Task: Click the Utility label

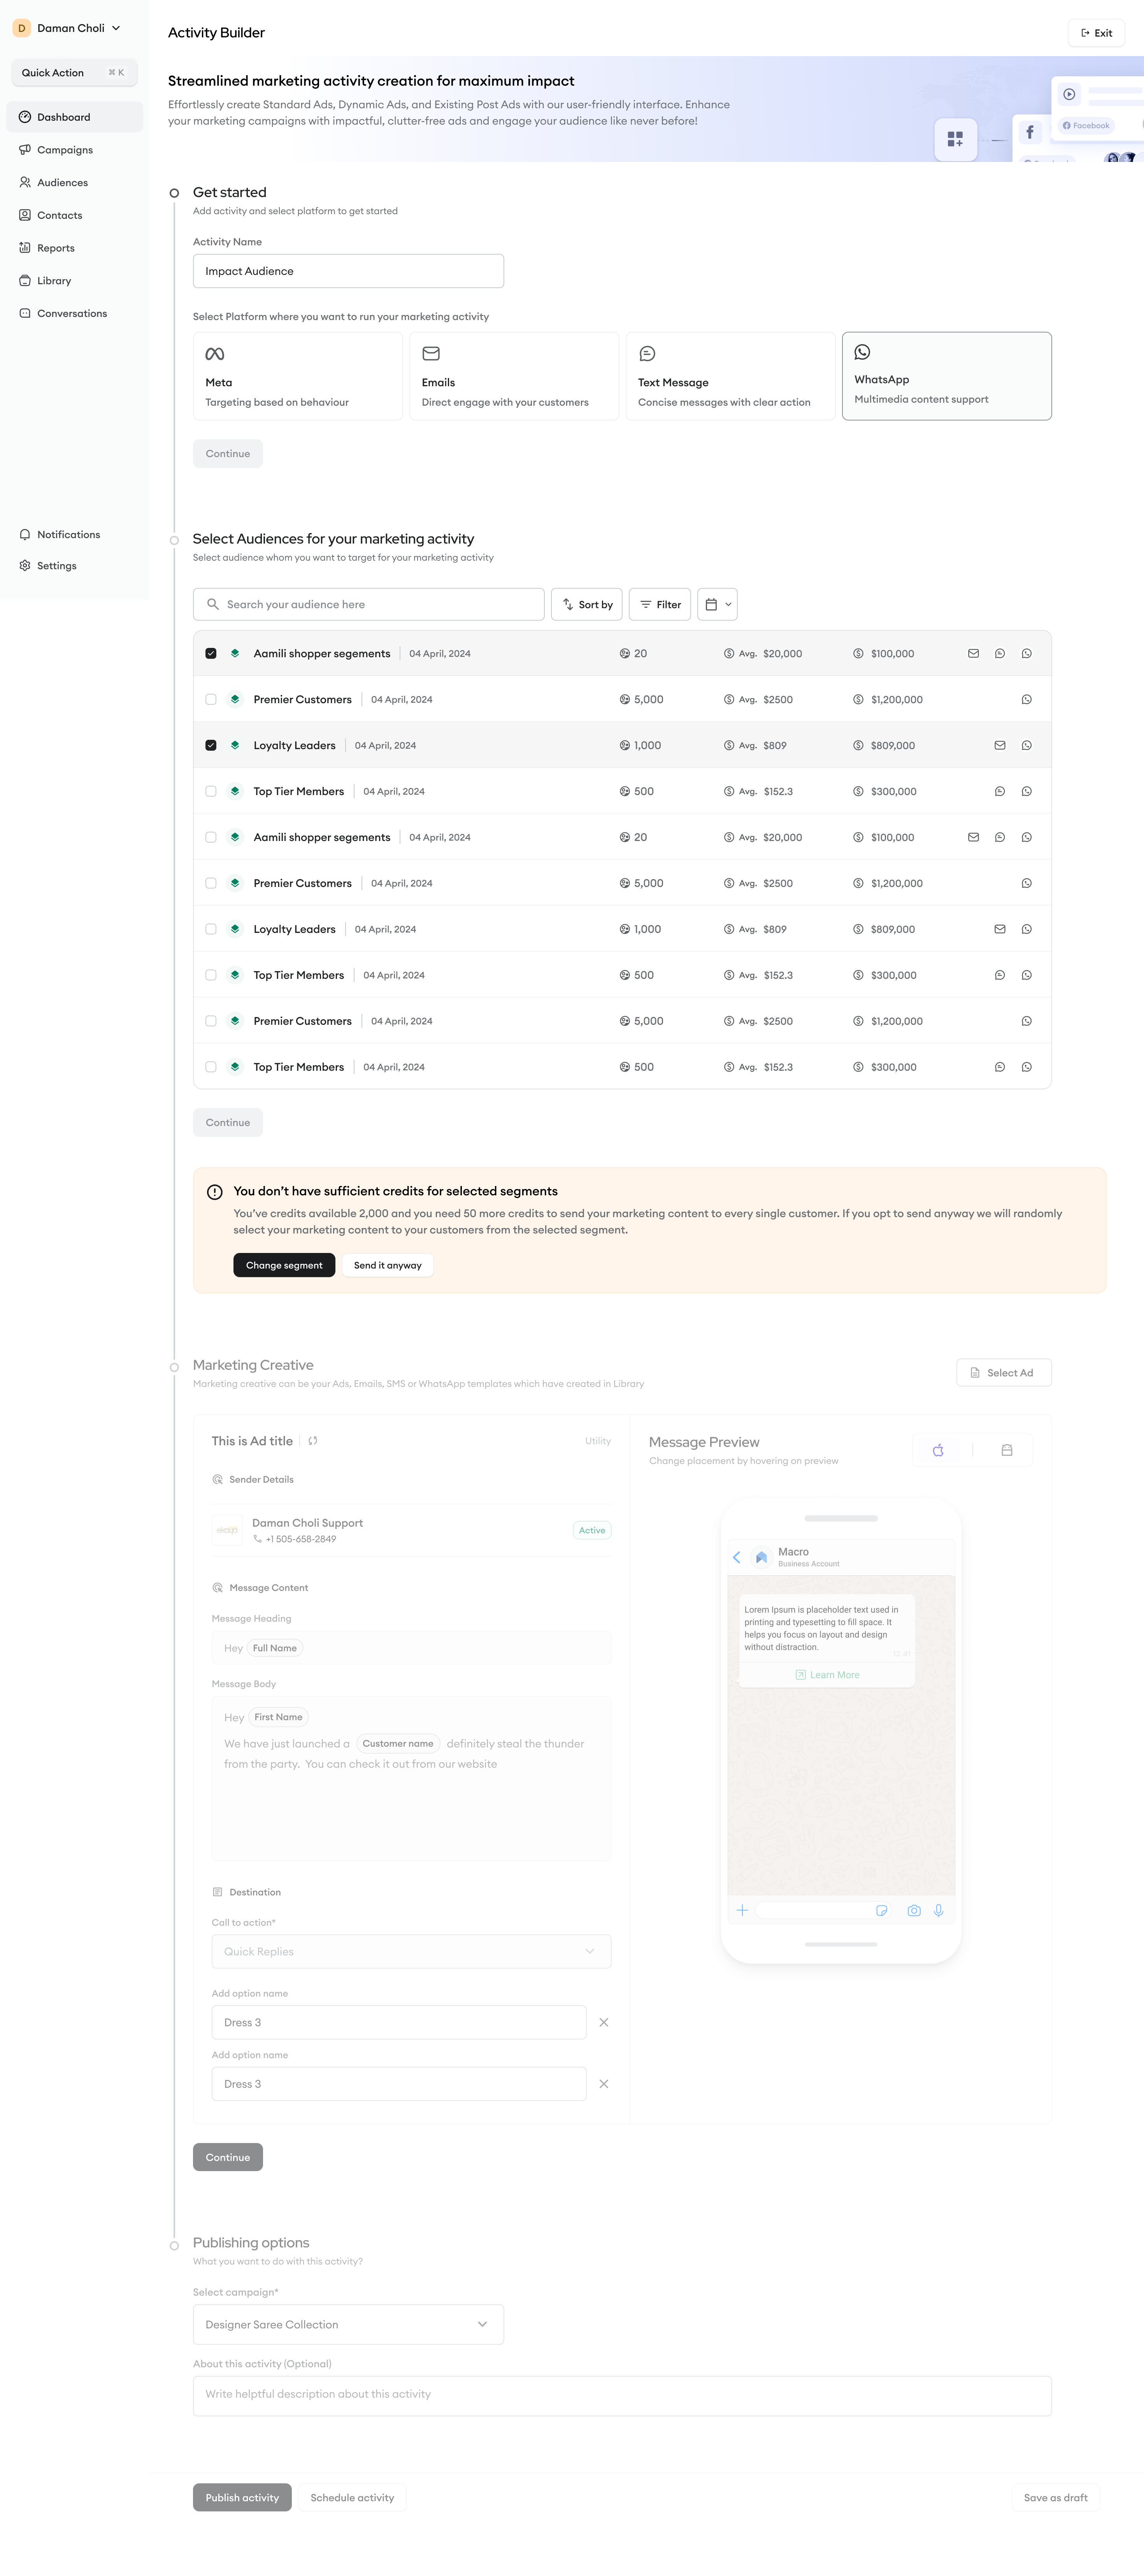Action: [598, 1441]
